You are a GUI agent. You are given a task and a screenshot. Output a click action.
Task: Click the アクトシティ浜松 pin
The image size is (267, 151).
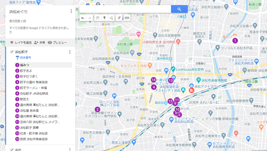coord(183,90)
